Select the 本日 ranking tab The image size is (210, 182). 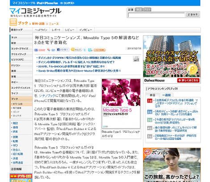pyautogui.click(x=152, y=95)
